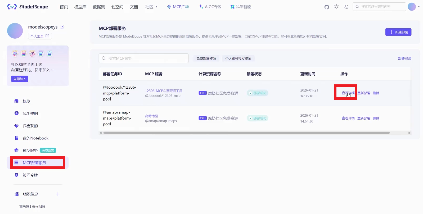Select MCP部署服务 in sidebar

[x=38, y=163]
